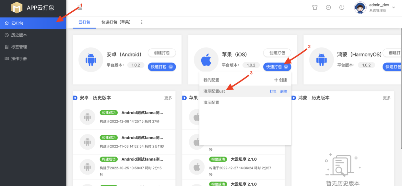Click the APP云打包 logo icon

17,7
